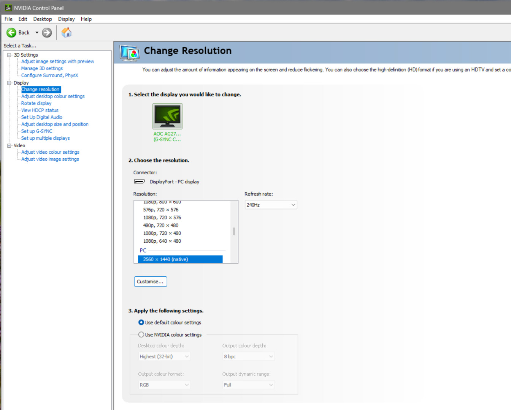This screenshot has height=410, width=511.
Task: Open Configure Surround, PhysX
Action: tap(50, 76)
